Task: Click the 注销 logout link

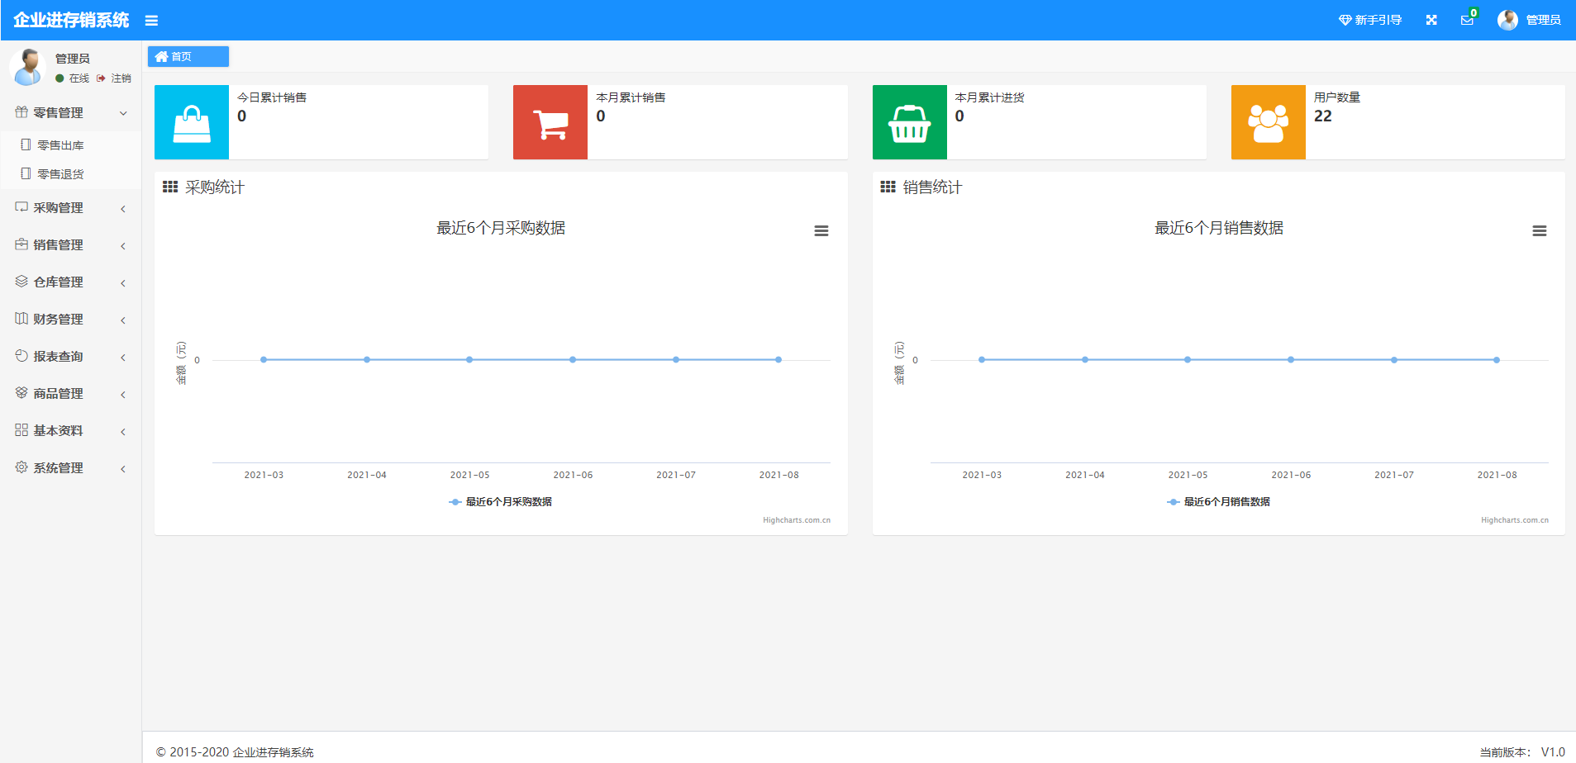Action: pos(114,78)
